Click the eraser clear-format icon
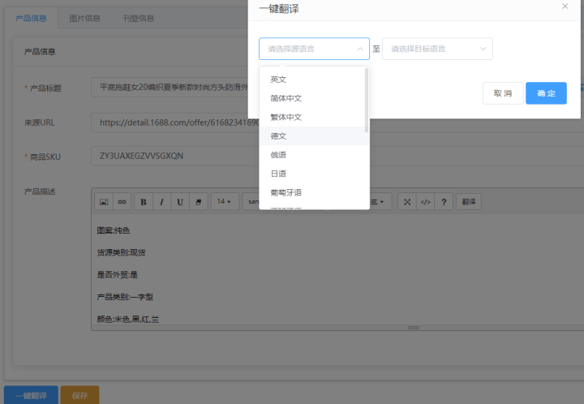The height and width of the screenshot is (404, 584). pos(197,202)
